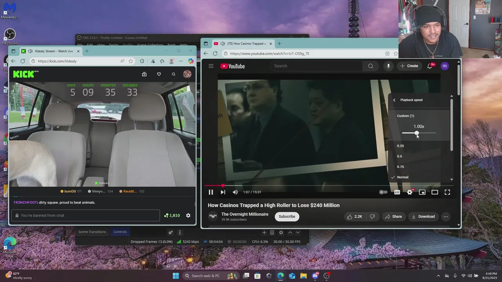Toggle YouTube autoplay switch
The height and width of the screenshot is (282, 502).
383,192
